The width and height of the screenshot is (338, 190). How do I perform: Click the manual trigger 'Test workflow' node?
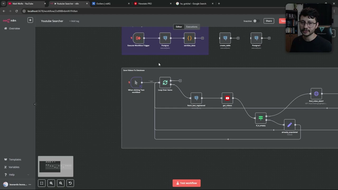click(136, 83)
